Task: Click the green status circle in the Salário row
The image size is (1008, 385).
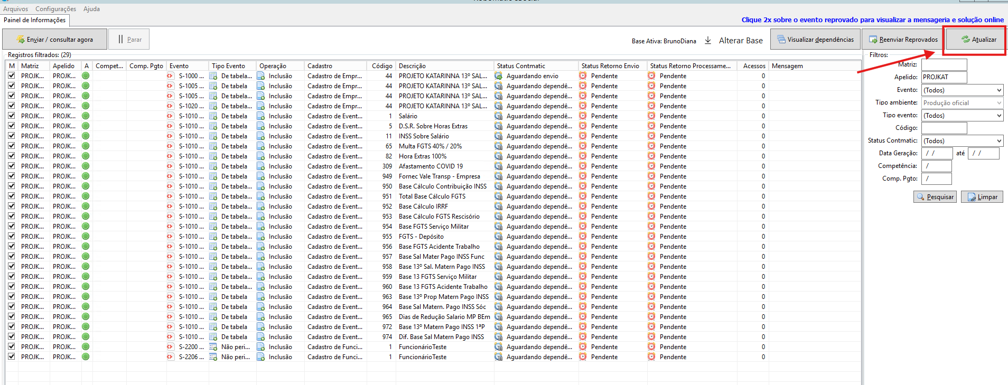Action: pyautogui.click(x=86, y=116)
